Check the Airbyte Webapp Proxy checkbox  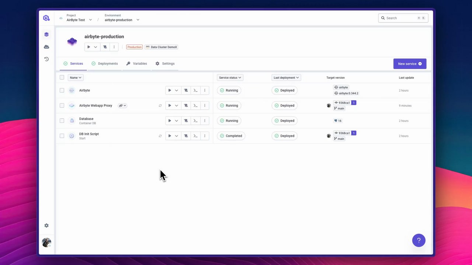[x=62, y=106]
